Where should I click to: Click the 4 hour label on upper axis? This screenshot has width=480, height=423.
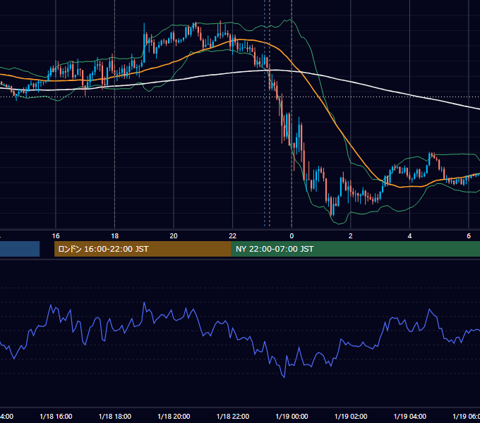pos(409,236)
